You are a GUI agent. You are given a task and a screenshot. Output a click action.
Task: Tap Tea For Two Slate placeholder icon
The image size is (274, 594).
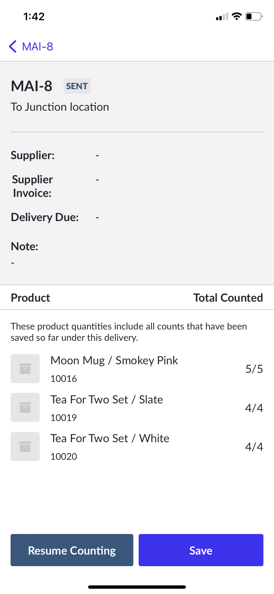(x=25, y=407)
